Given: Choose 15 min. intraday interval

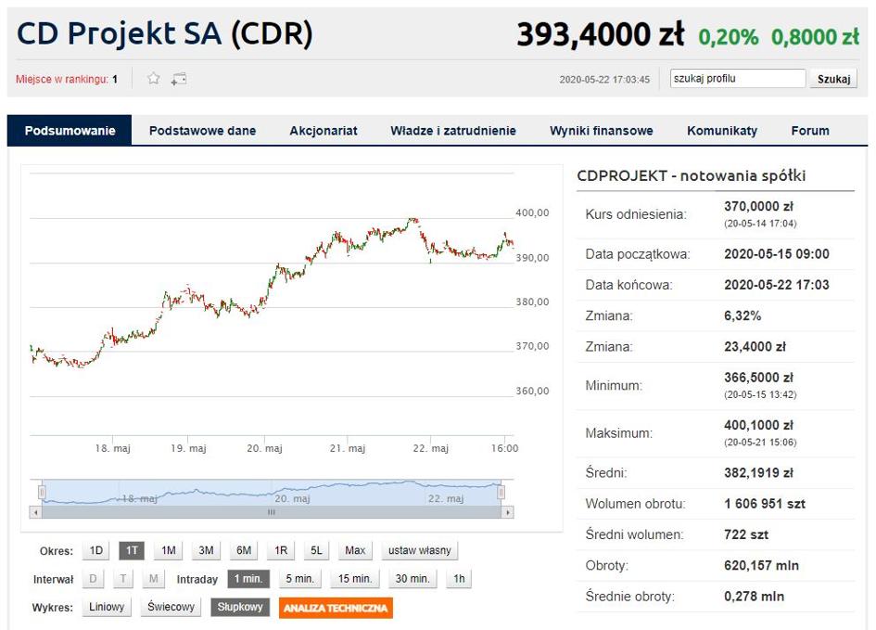Looking at the screenshot, I should [355, 579].
